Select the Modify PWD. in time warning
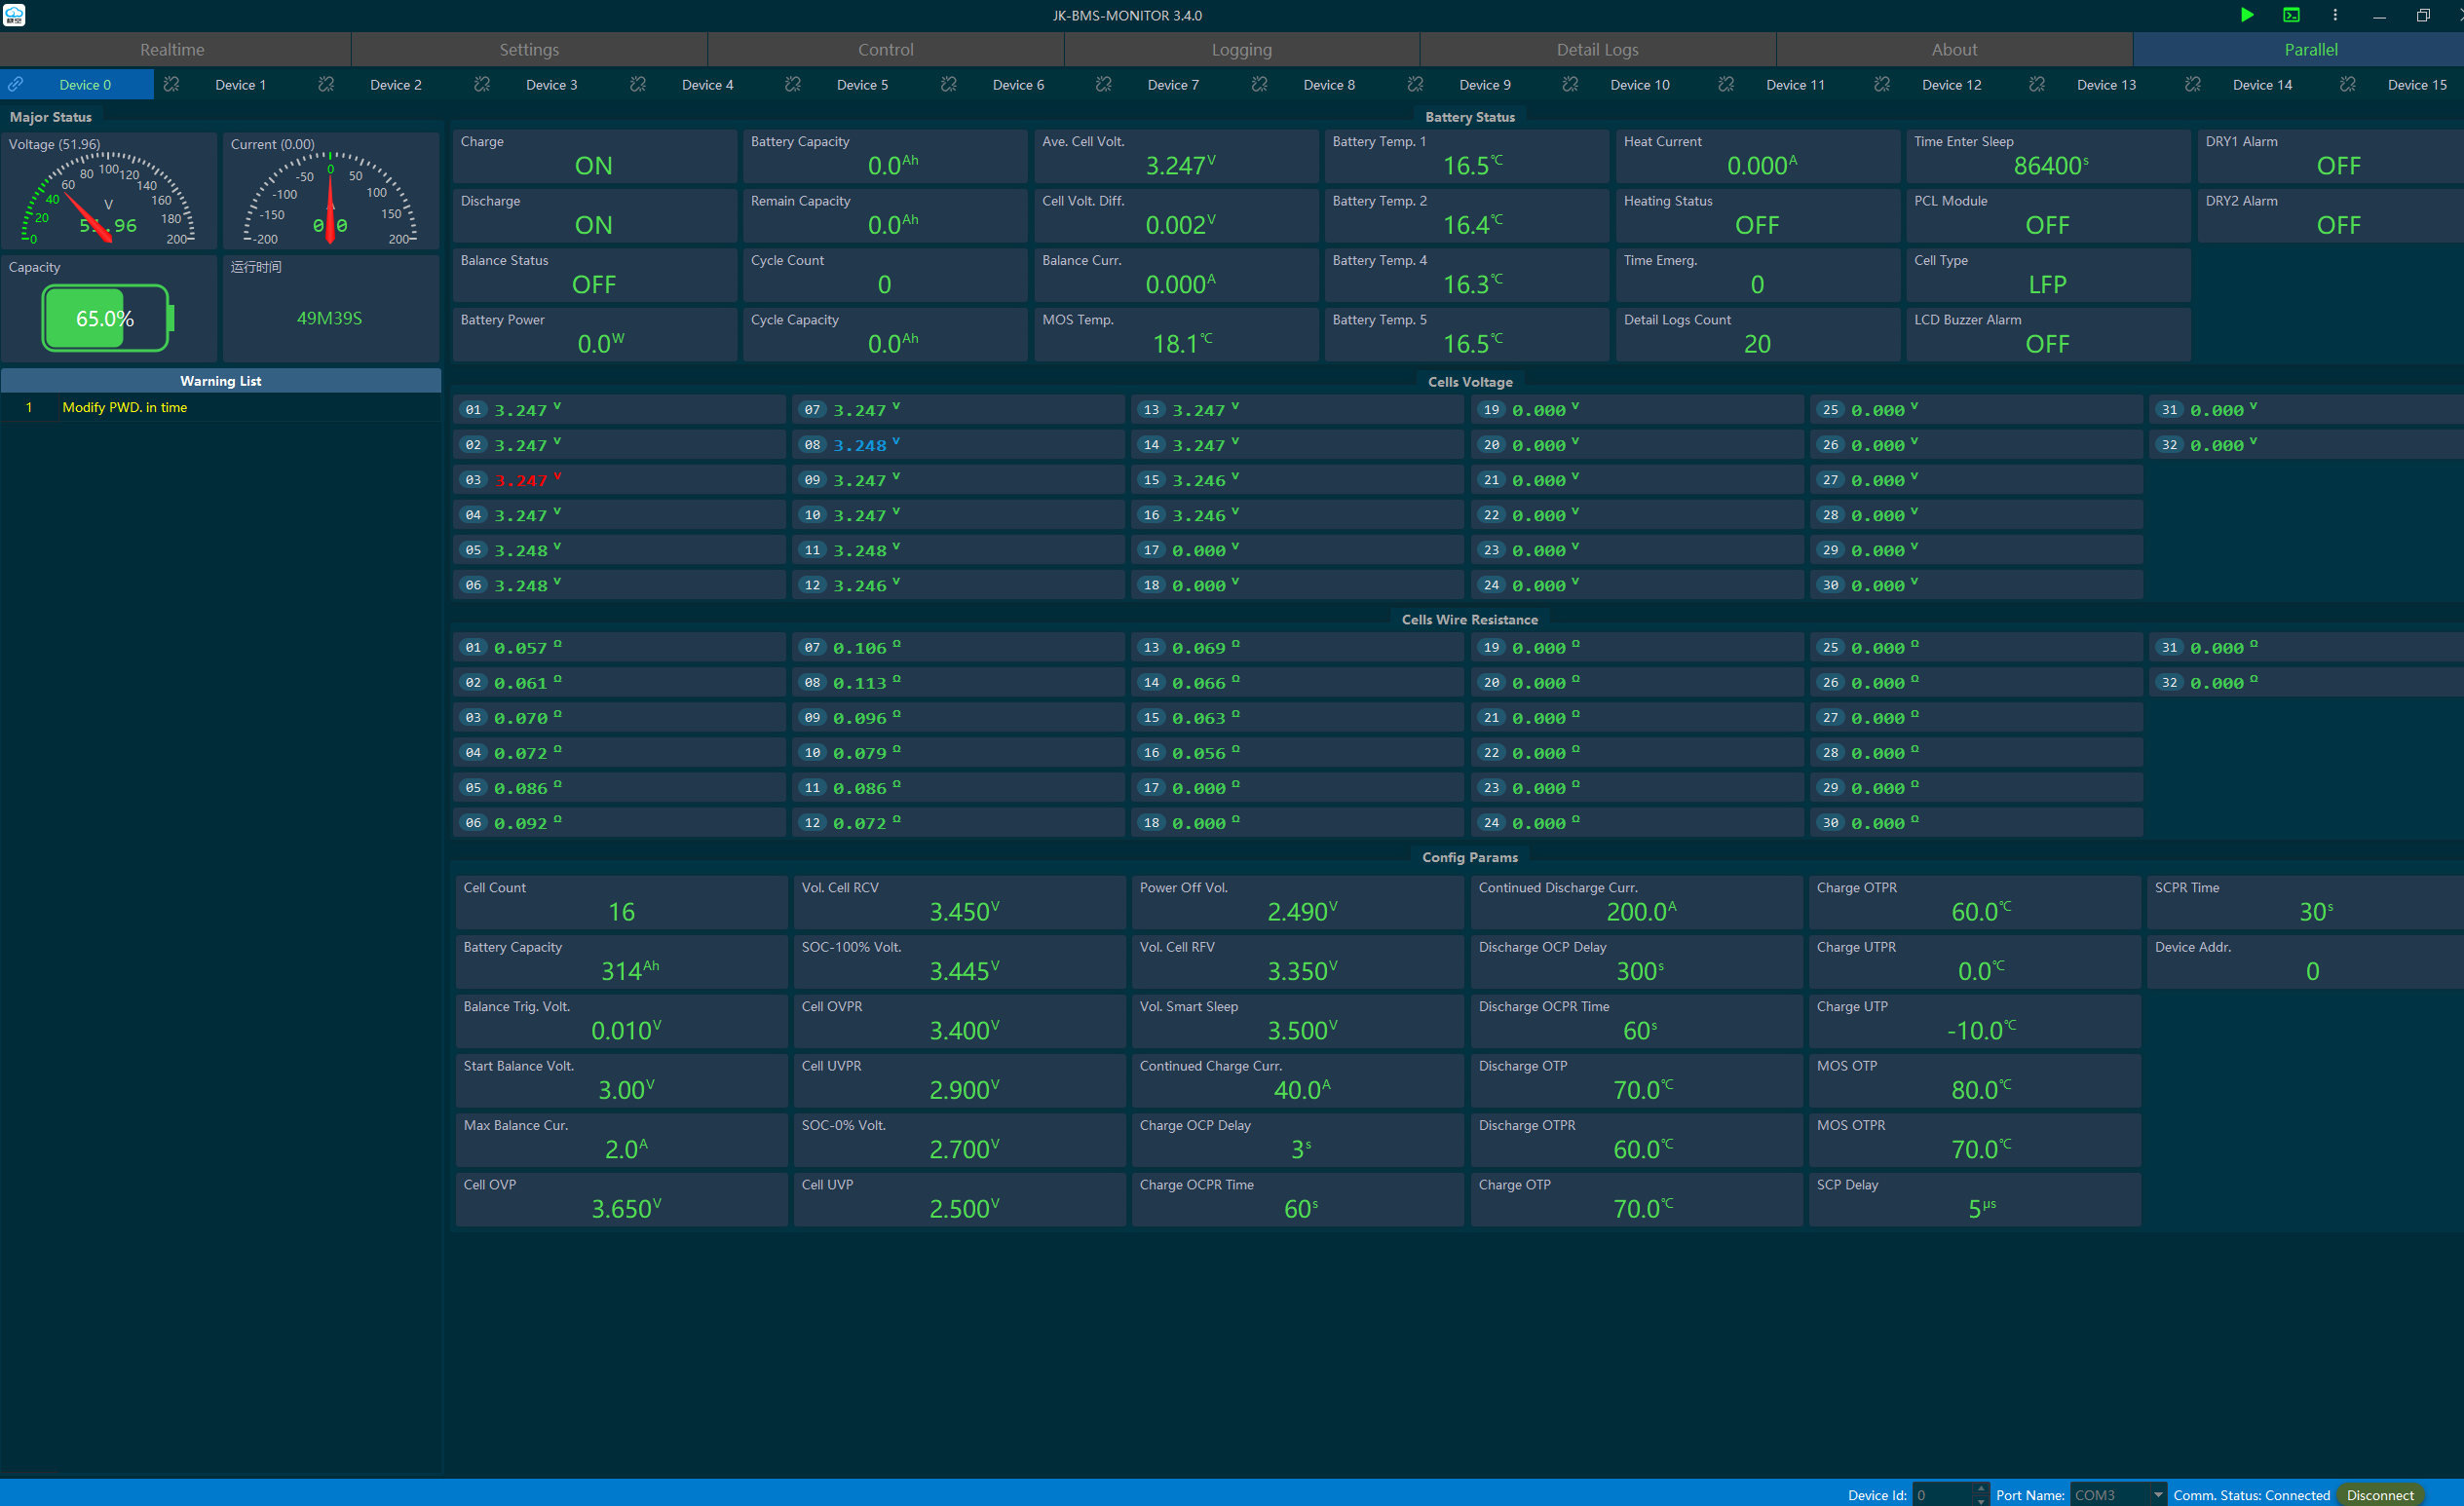The height and width of the screenshot is (1506, 2464). (125, 407)
